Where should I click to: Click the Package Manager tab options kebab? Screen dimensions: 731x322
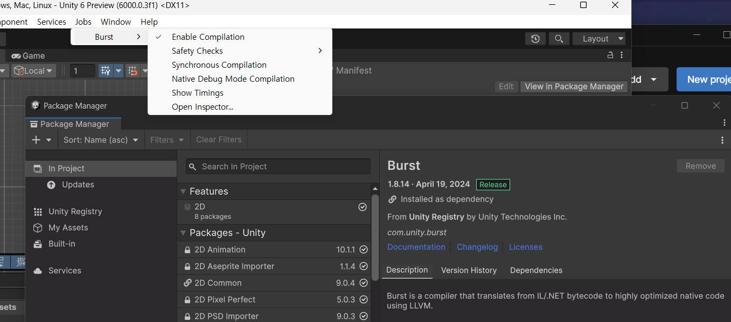pos(725,123)
